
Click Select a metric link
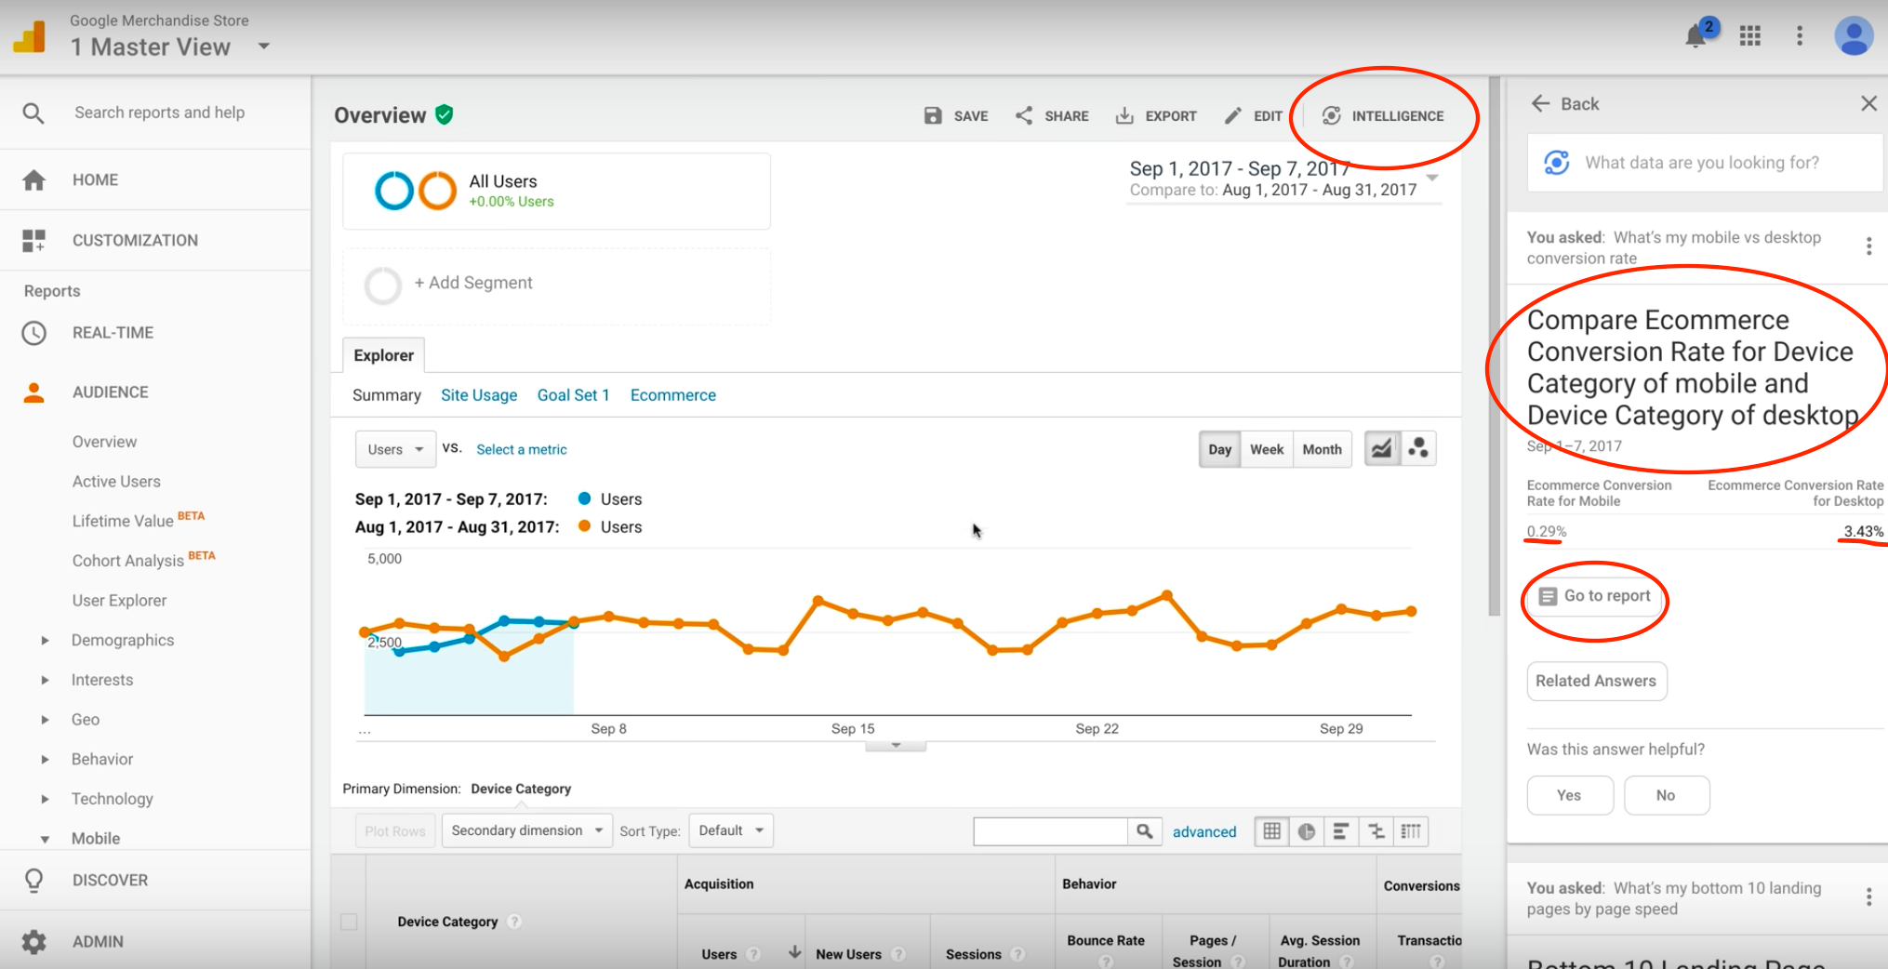pyautogui.click(x=521, y=449)
